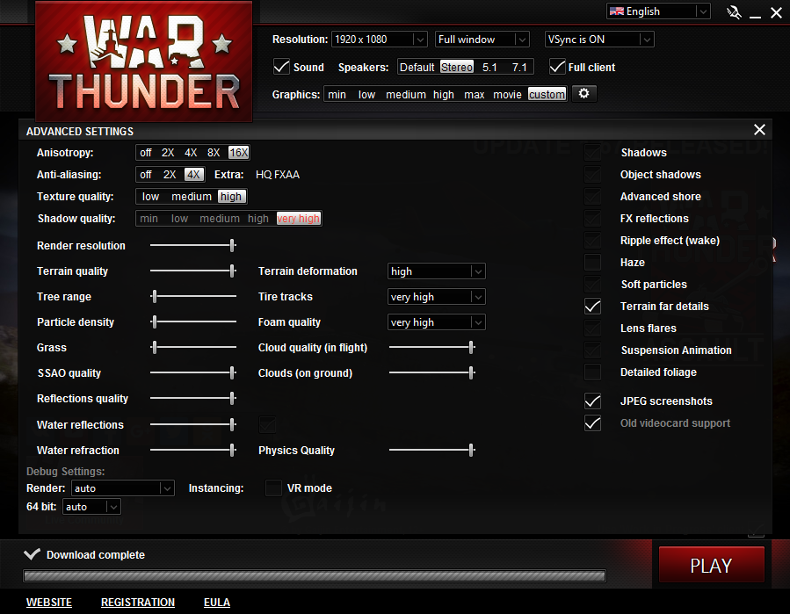Set speakers to 7.1
Screen dimensions: 790x614
pos(519,67)
